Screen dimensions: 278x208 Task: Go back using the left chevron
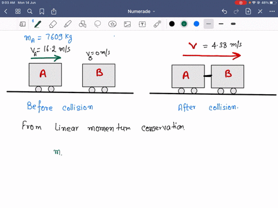pos(6,12)
